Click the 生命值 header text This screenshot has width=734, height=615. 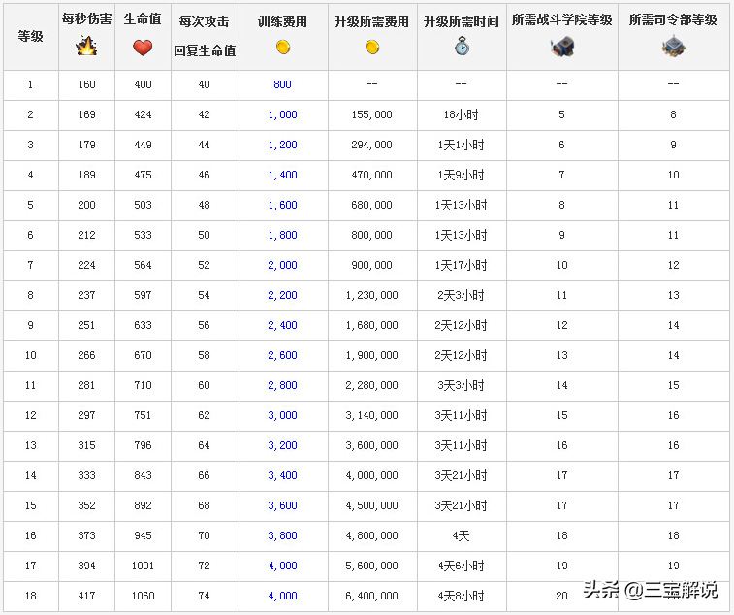coord(143,18)
